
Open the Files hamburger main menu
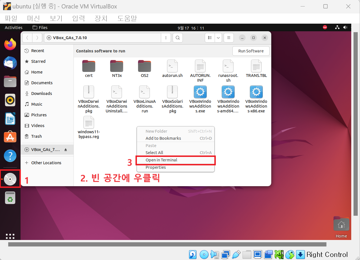tap(229, 37)
